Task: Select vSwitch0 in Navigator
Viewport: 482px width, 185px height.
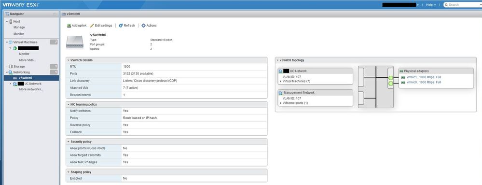Action: coord(31,78)
